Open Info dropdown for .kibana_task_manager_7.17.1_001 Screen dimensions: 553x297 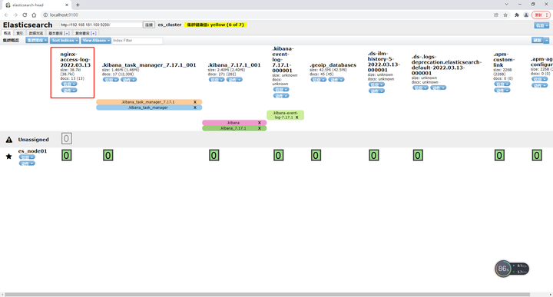click(x=111, y=80)
